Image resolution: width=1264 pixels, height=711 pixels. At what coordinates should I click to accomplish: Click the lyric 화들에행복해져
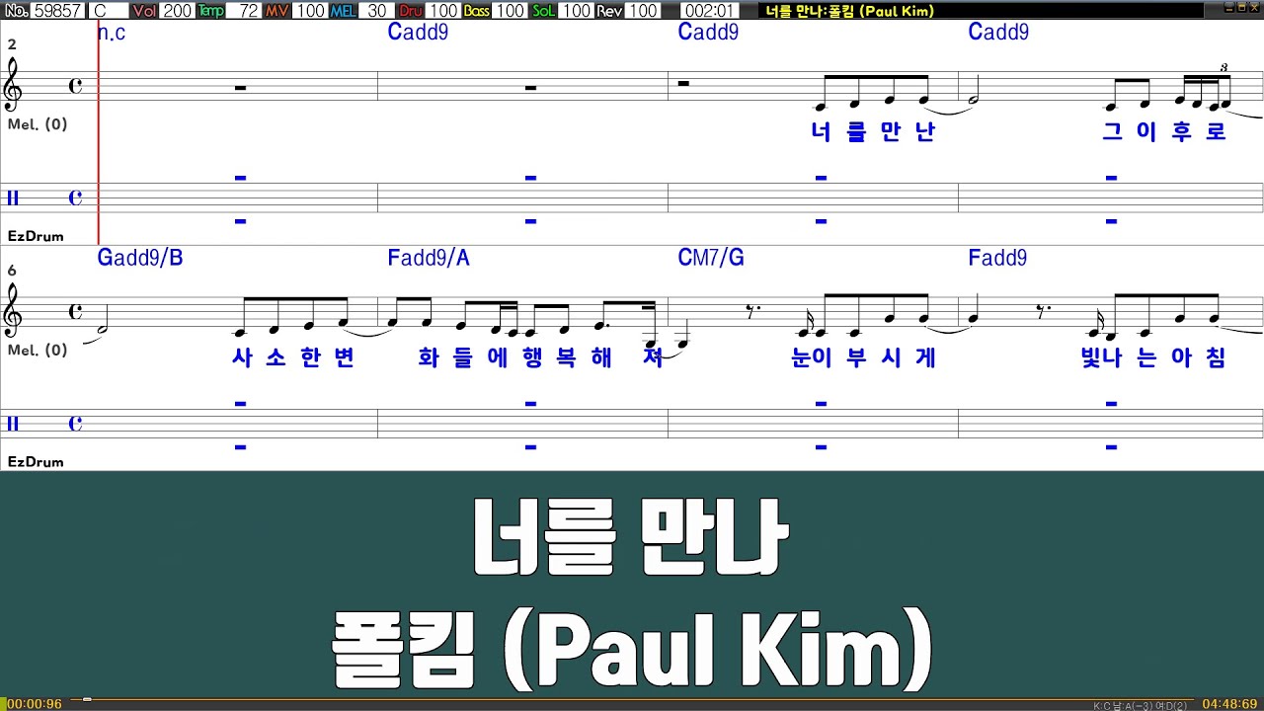pos(540,358)
